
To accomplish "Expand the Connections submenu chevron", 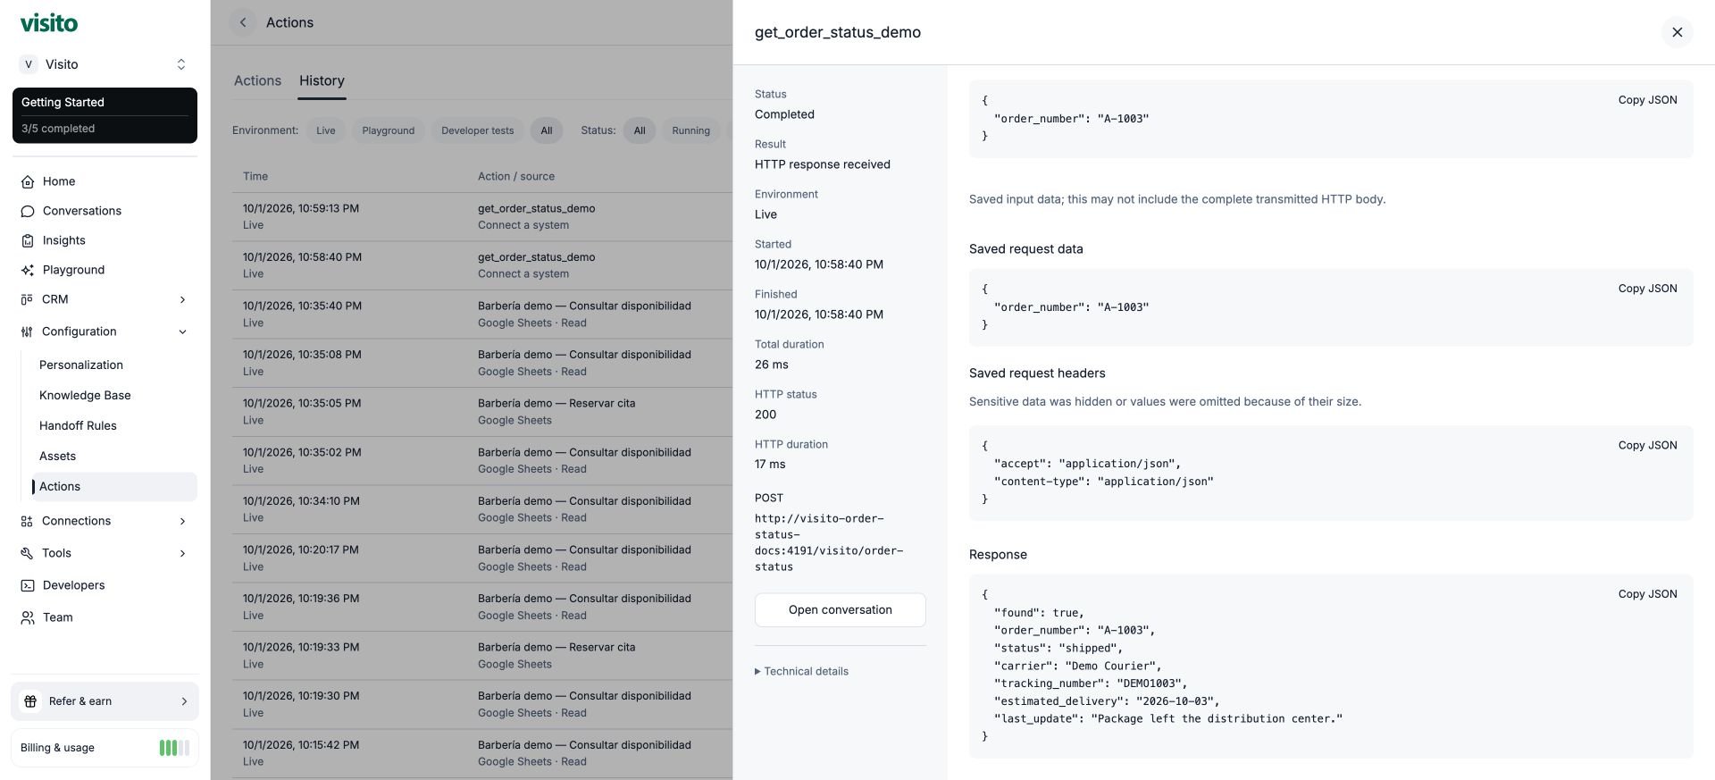I will coord(182,521).
